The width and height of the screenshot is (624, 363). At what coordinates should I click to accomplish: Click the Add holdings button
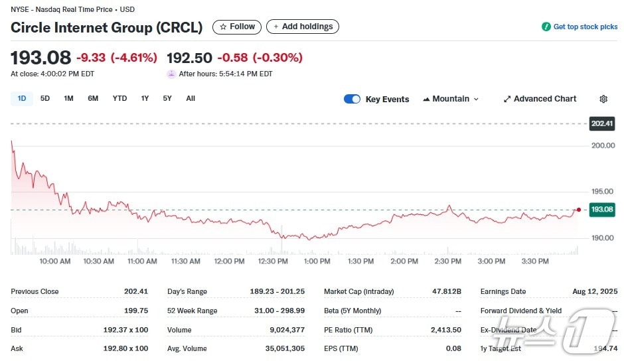[x=302, y=27]
